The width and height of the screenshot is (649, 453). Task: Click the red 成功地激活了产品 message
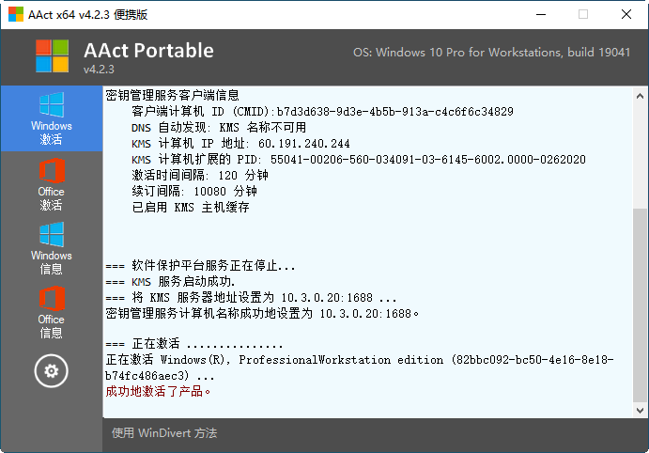tap(159, 391)
